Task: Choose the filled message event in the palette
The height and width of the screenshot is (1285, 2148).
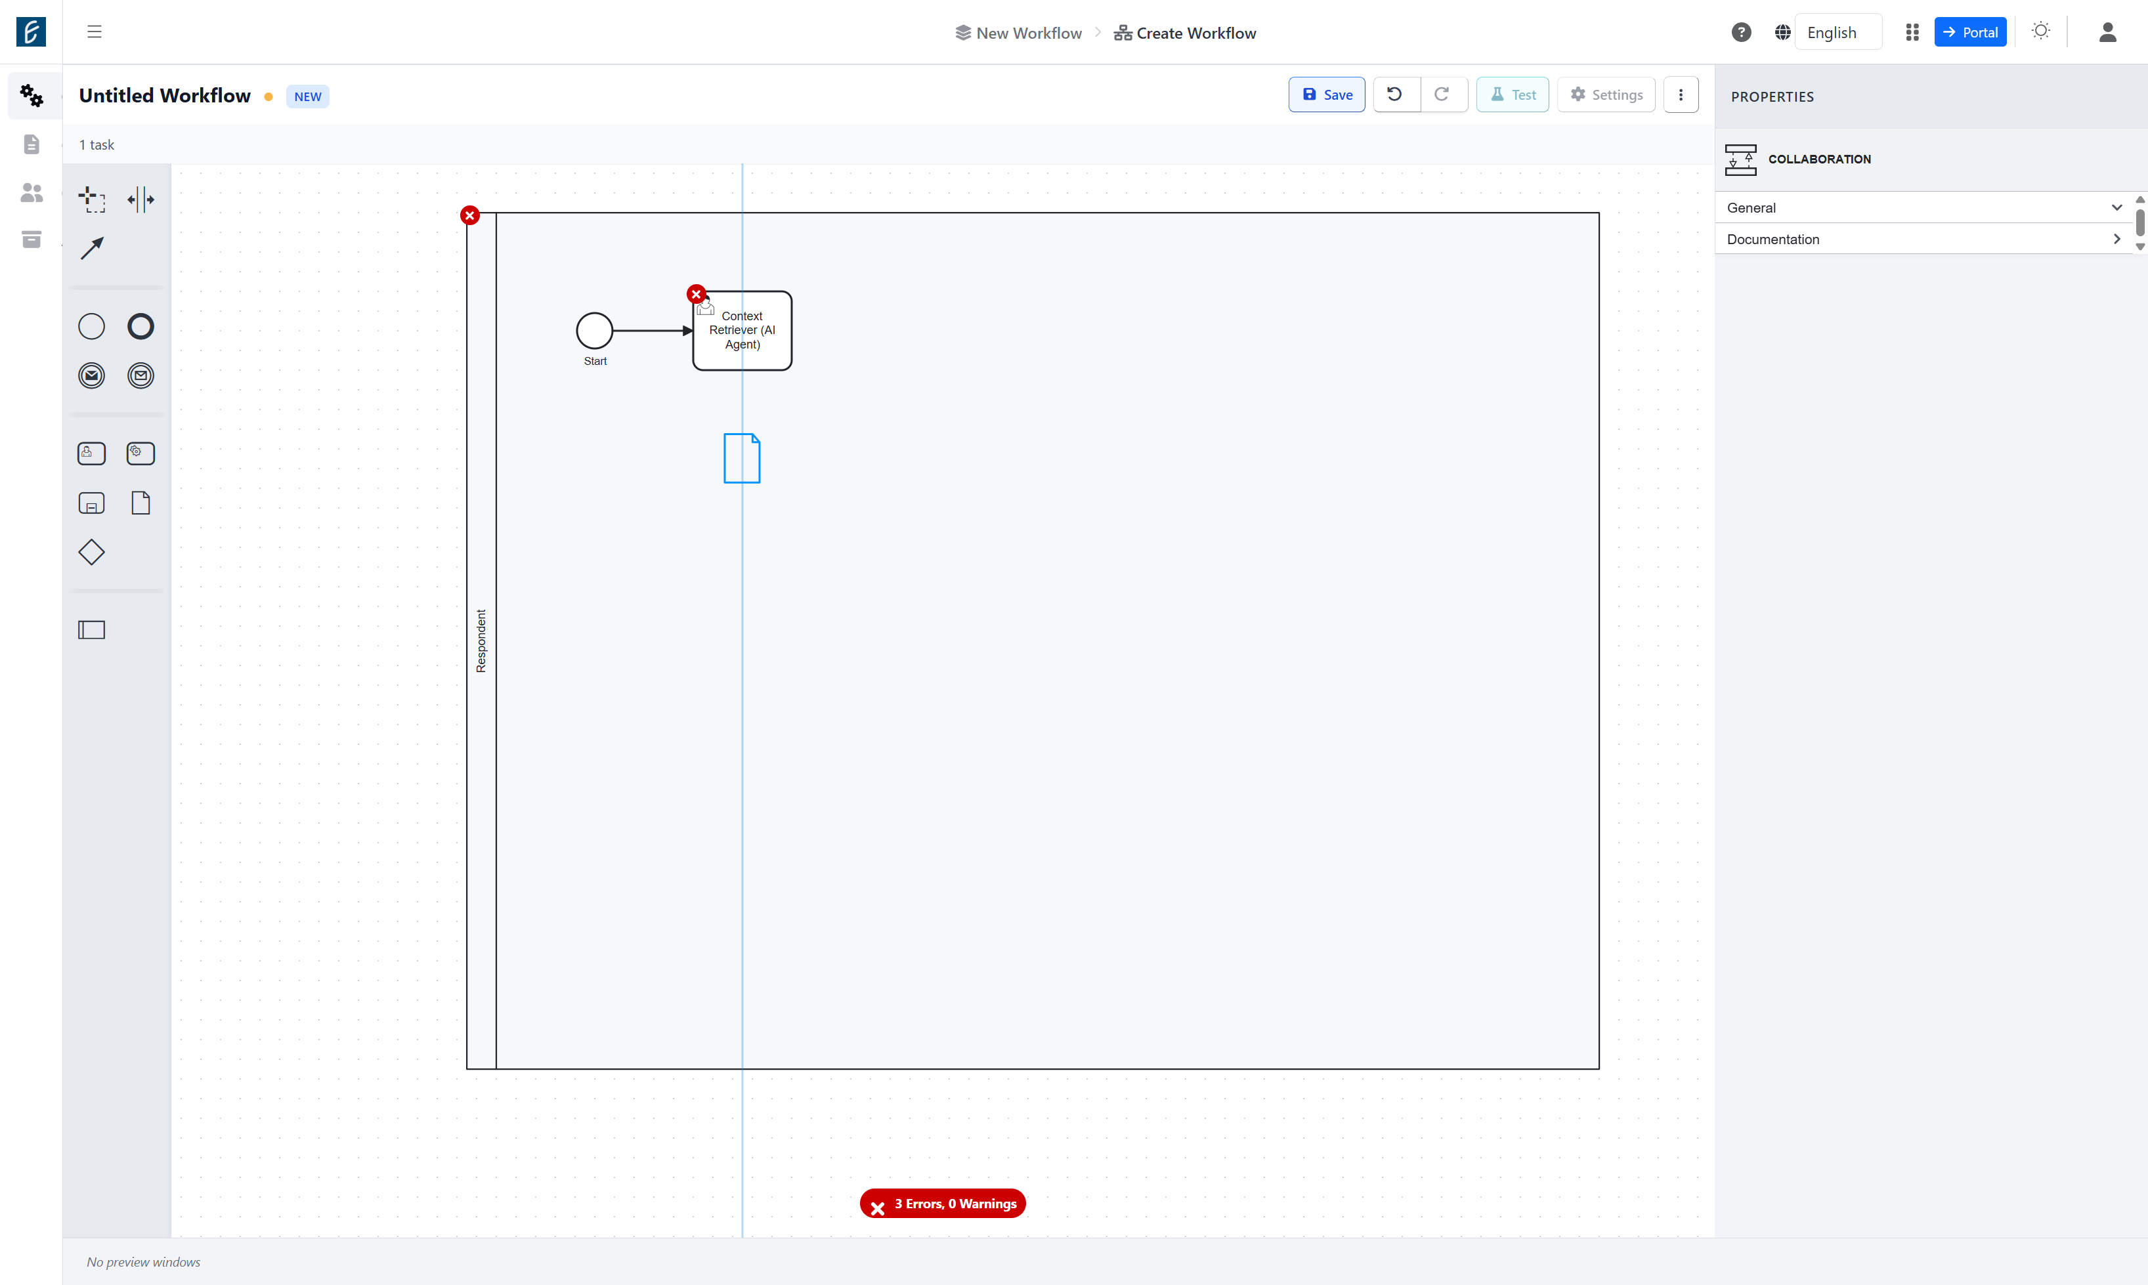Action: (92, 376)
